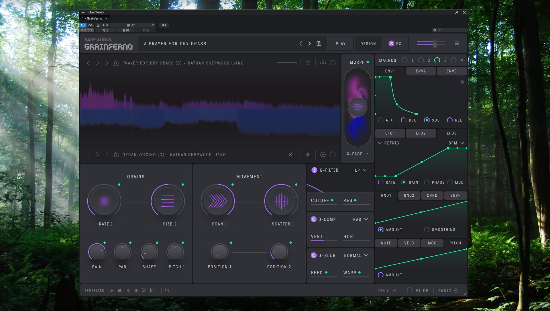Toggle the FX power button

click(391, 44)
